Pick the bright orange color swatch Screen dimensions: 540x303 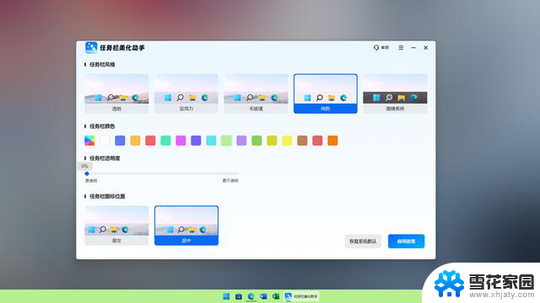click(x=332, y=141)
